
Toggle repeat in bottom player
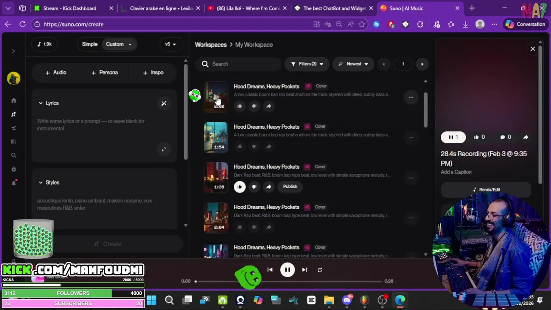[x=319, y=270]
